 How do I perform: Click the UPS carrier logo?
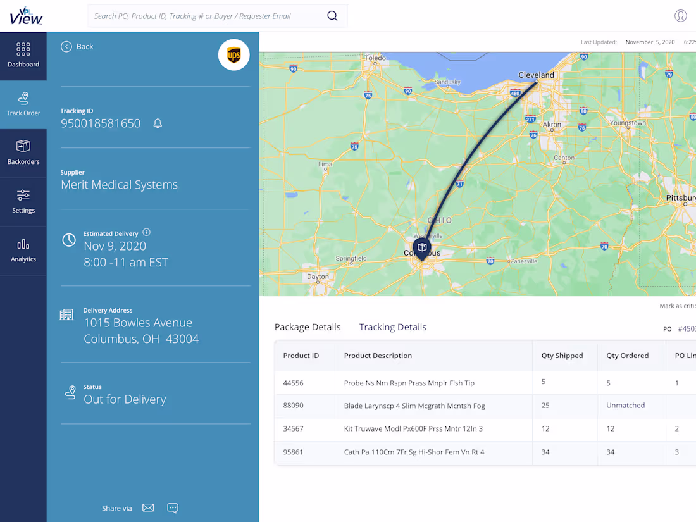233,54
